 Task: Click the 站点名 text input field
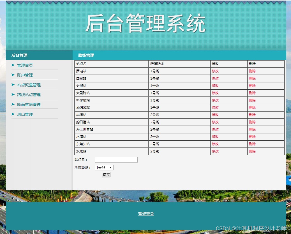point(116,159)
